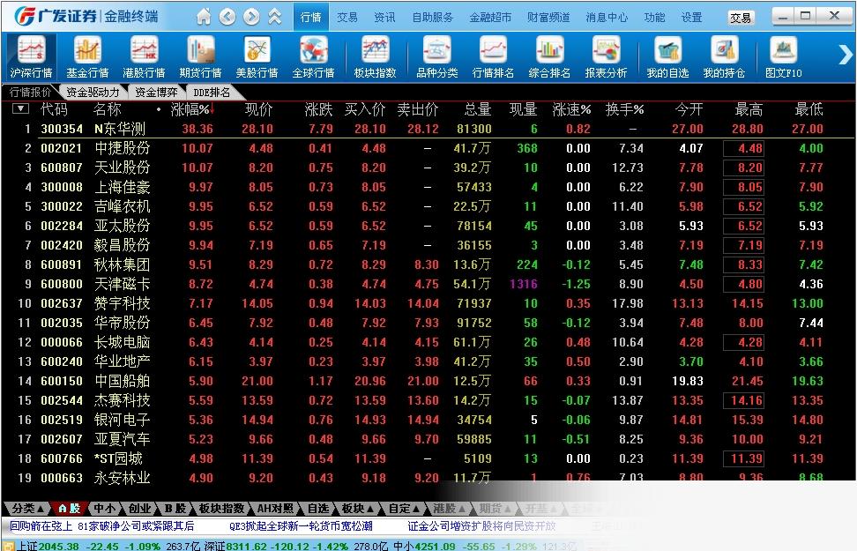Image resolution: width=857 pixels, height=551 pixels.
Task: Open 品种分类 category icon
Action: point(436,56)
